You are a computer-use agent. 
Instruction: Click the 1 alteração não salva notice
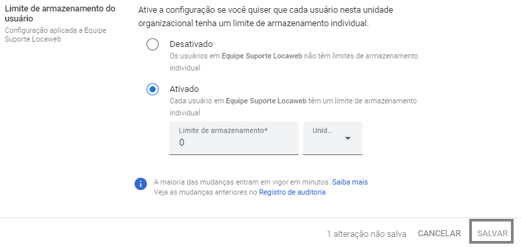tap(366, 234)
